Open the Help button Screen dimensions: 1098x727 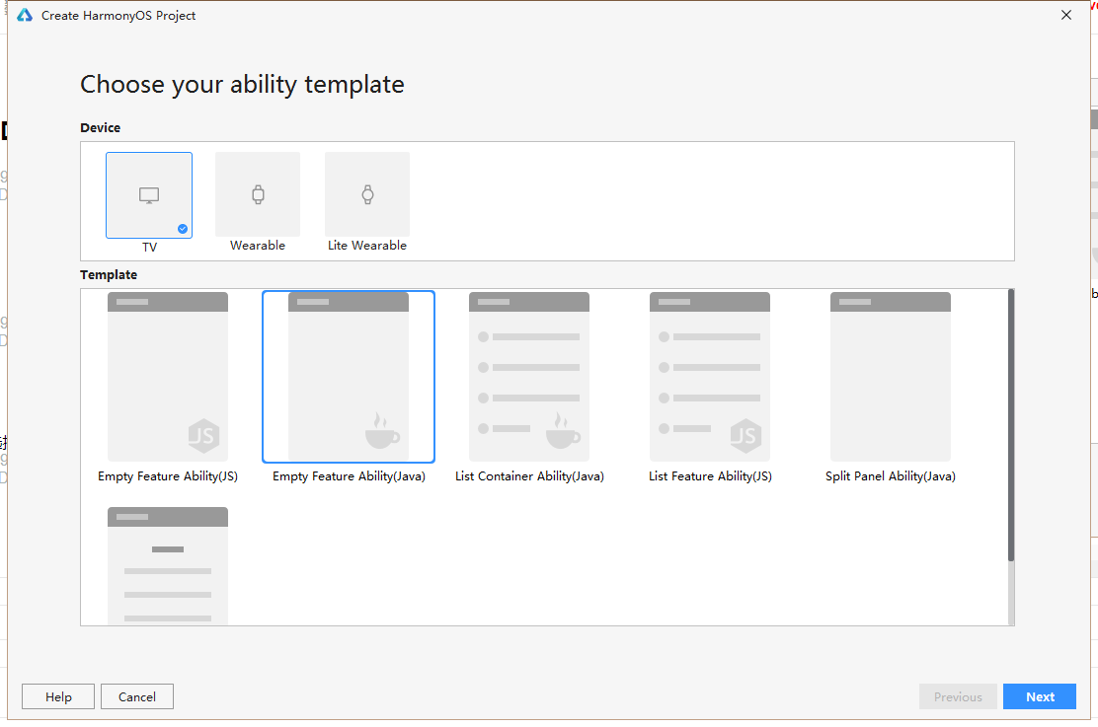58,696
